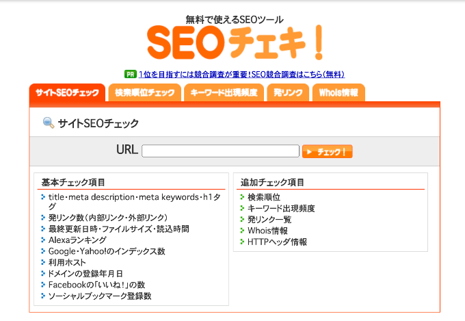Screen dimensions: 465x321
Task: Click the green PR badge icon
Action: [131, 74]
